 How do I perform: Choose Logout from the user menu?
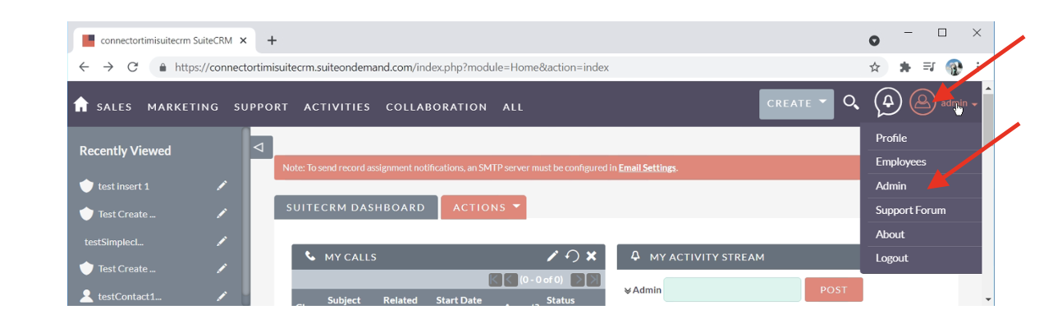coord(892,258)
